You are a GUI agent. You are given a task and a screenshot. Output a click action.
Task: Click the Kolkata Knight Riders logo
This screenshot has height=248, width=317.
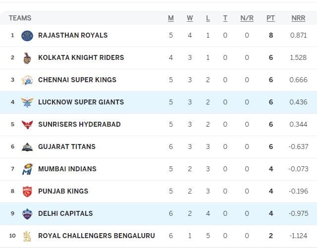click(x=27, y=58)
